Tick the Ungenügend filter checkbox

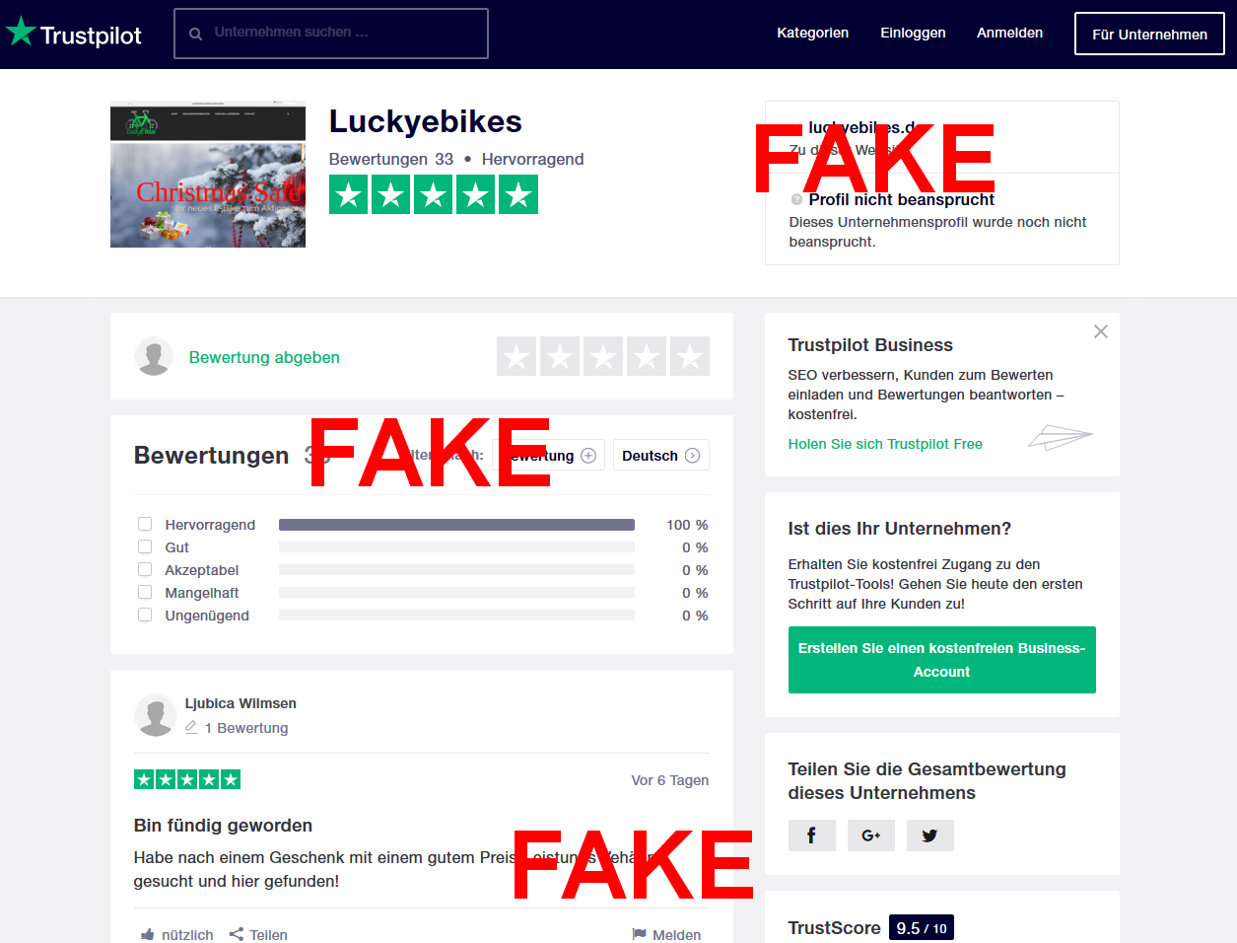[145, 615]
